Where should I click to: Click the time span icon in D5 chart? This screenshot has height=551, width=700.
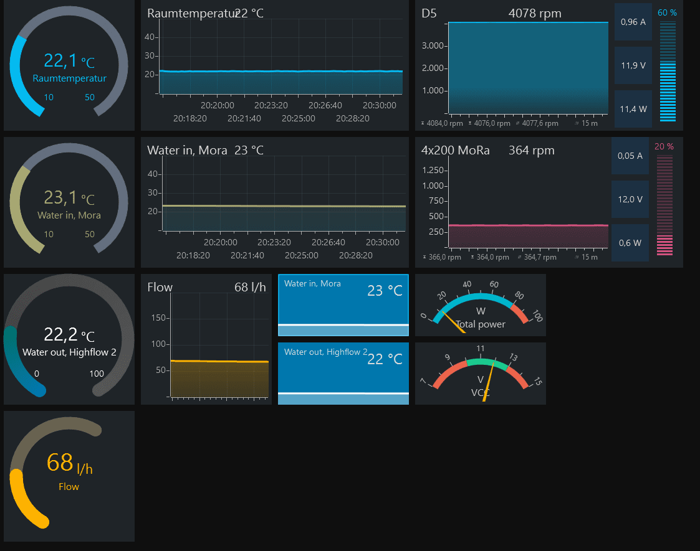point(577,123)
